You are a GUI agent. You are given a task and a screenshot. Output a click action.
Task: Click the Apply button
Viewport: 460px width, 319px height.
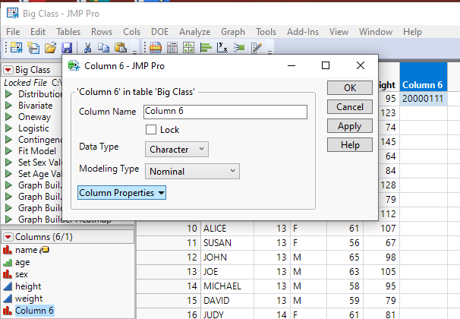[350, 126]
